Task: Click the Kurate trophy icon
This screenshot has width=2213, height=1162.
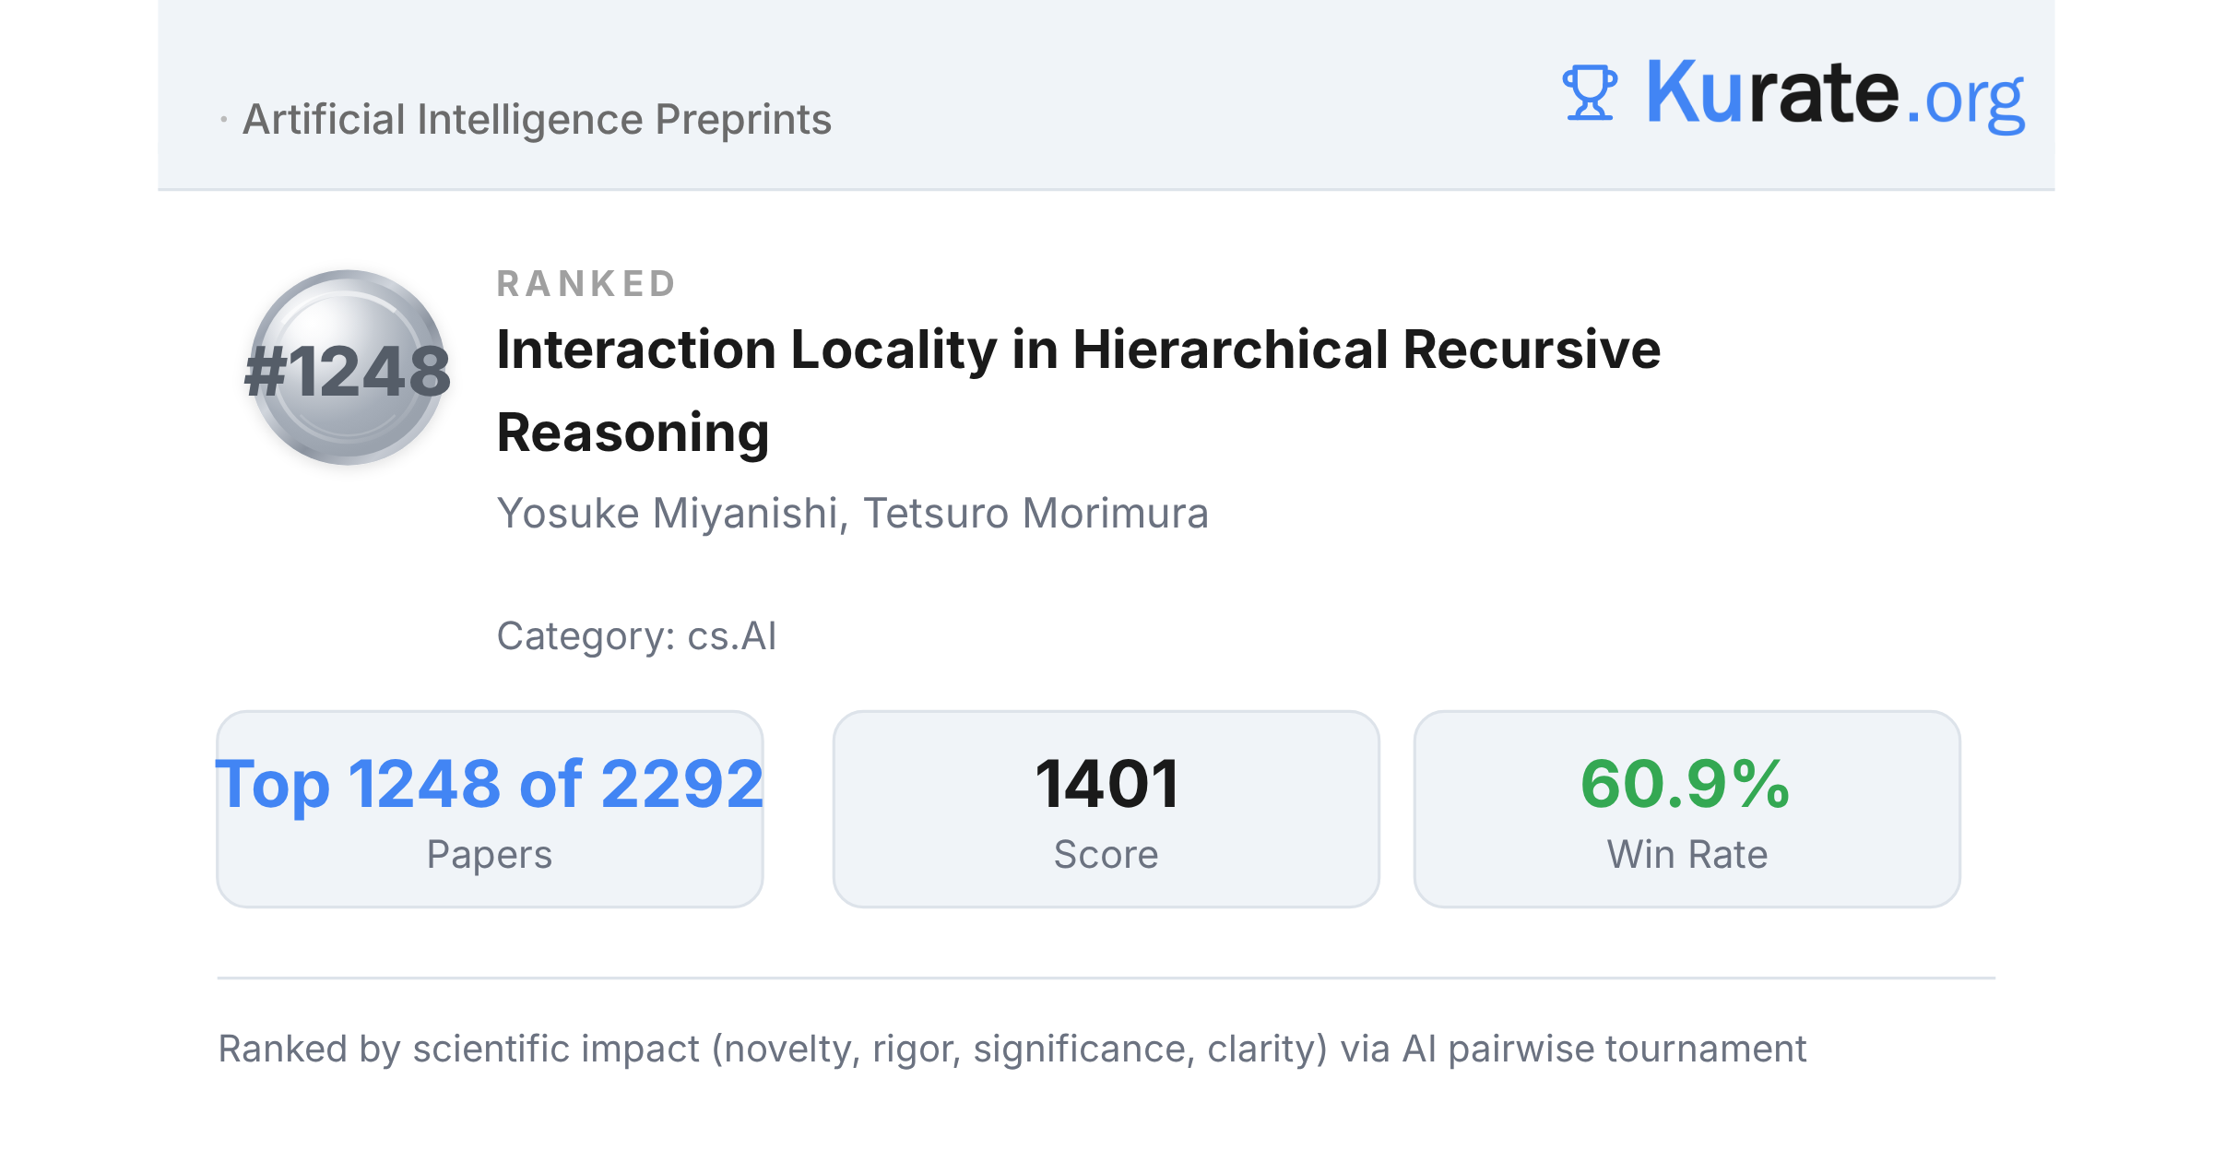Action: coord(1590,92)
